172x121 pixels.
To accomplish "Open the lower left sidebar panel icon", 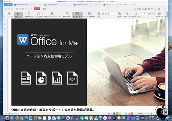I will point(5,29).
